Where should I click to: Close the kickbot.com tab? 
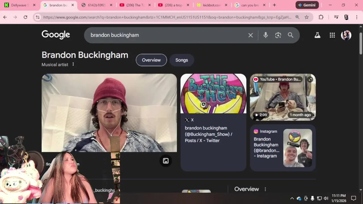226,5
